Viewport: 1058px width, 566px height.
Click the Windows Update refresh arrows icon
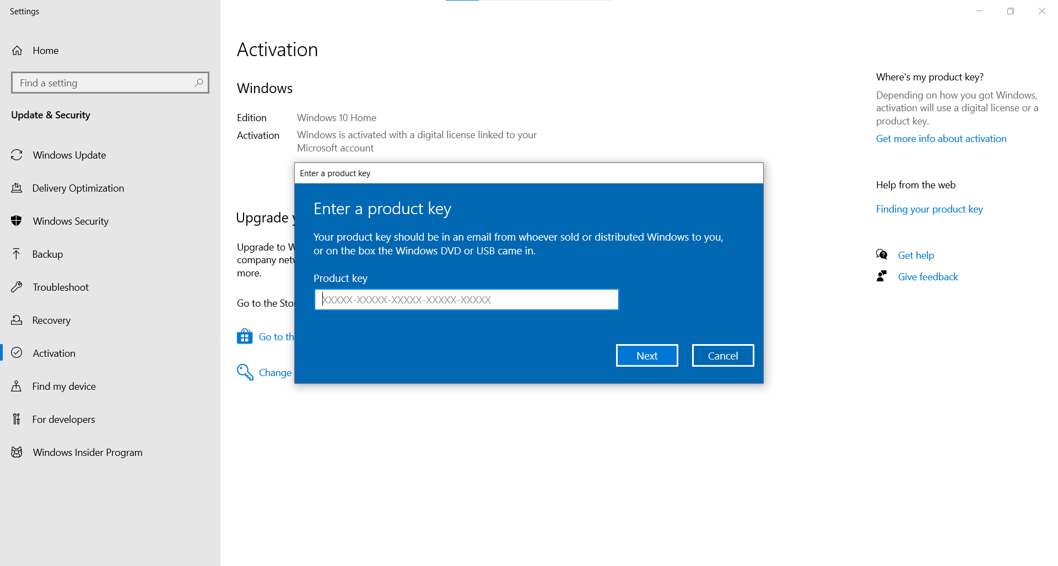click(17, 155)
